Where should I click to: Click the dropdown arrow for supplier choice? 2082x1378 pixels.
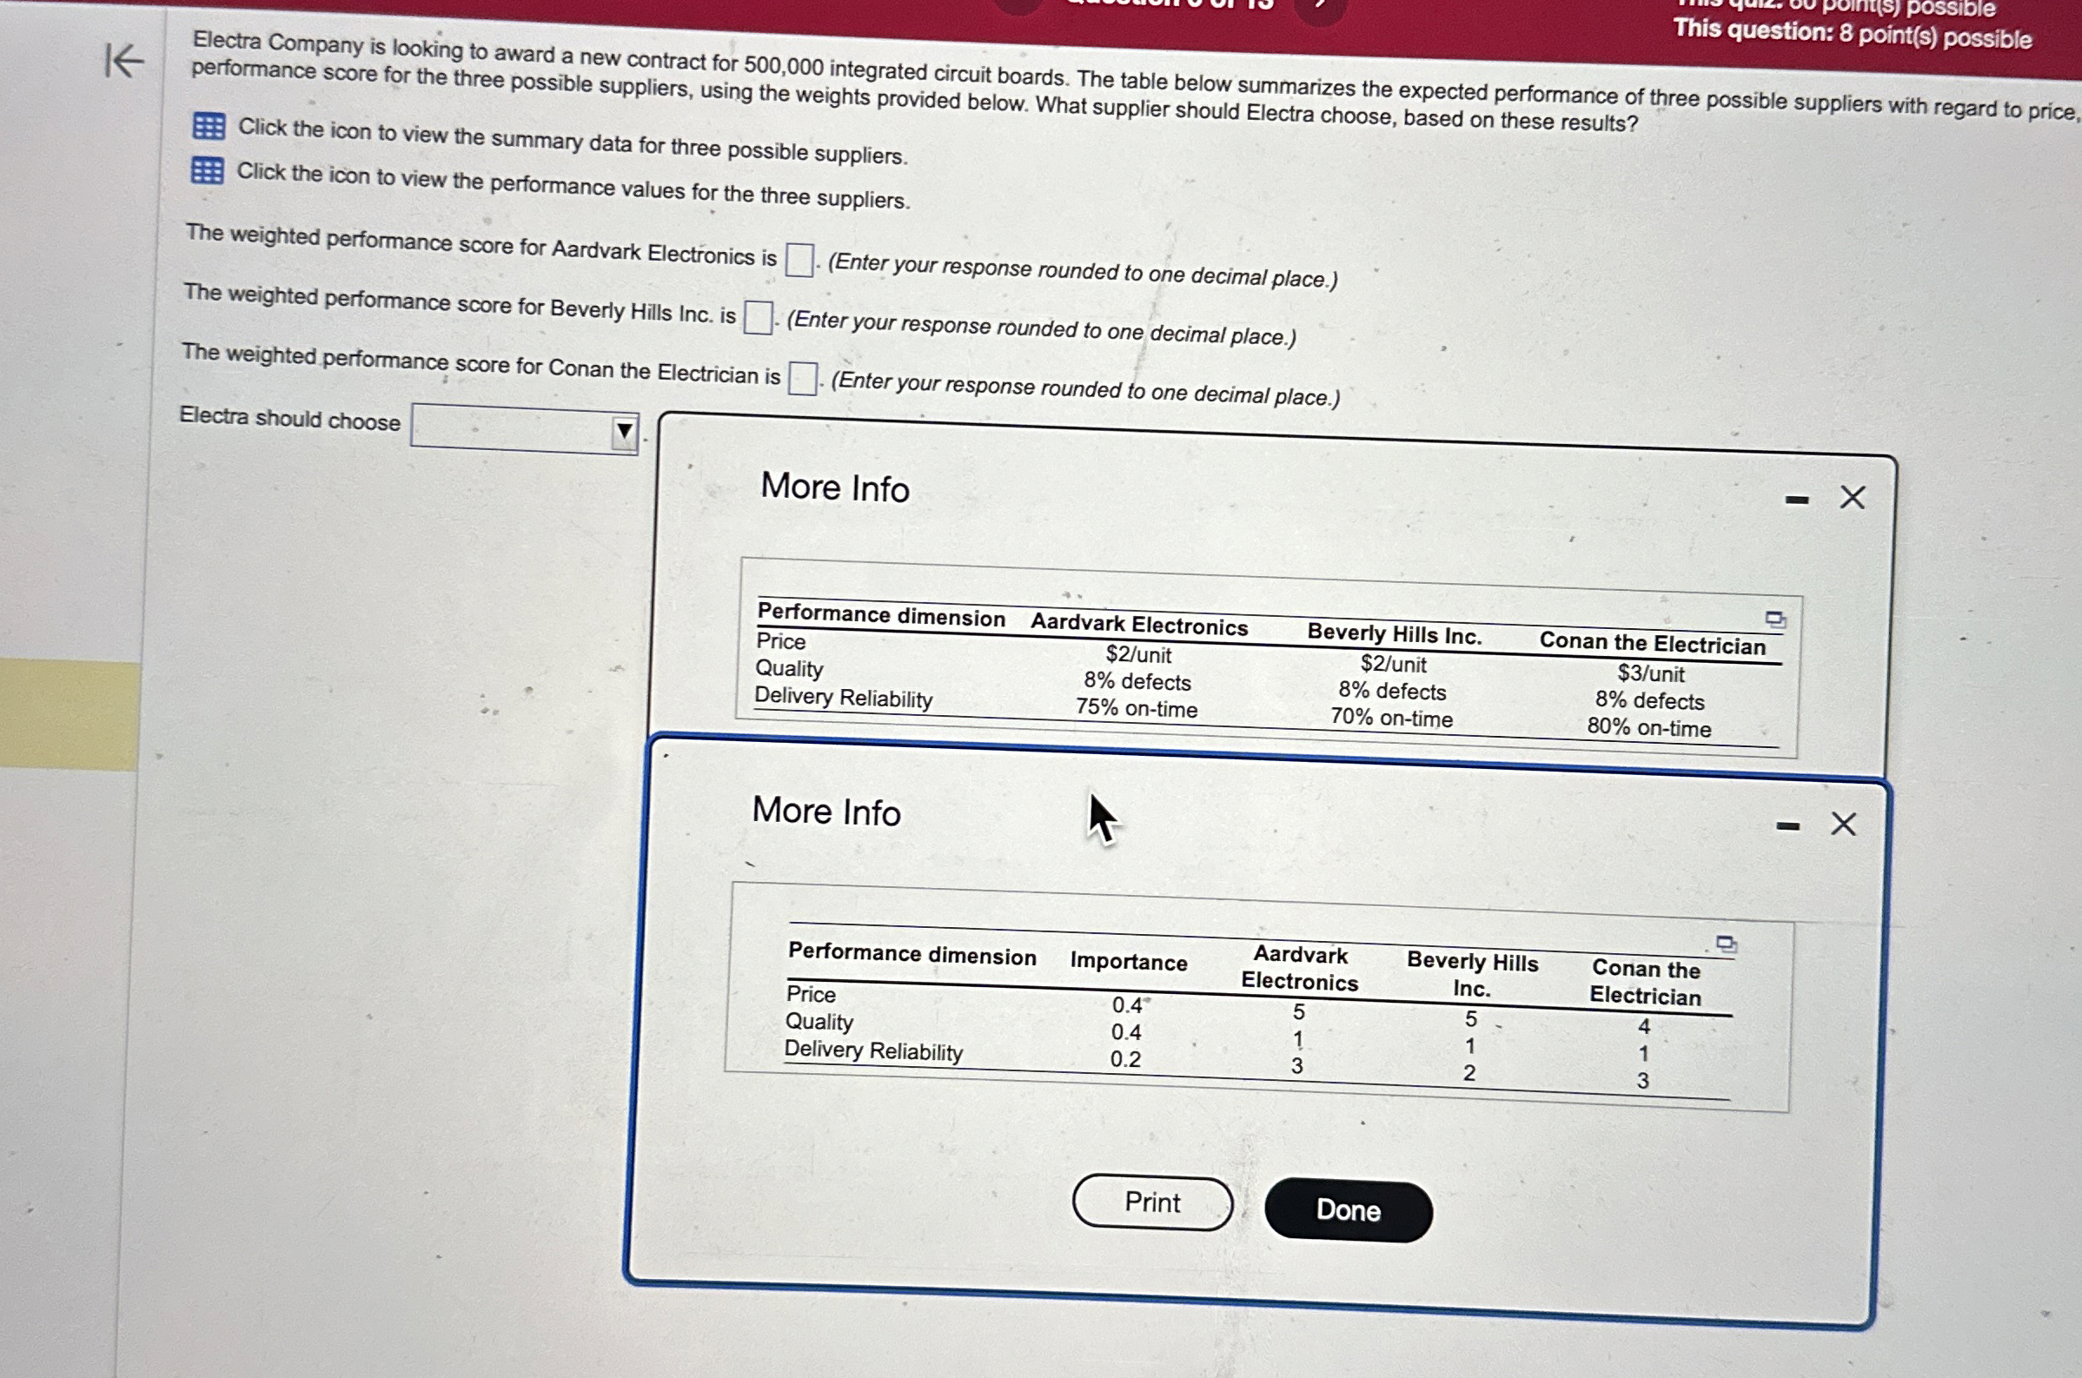624,432
